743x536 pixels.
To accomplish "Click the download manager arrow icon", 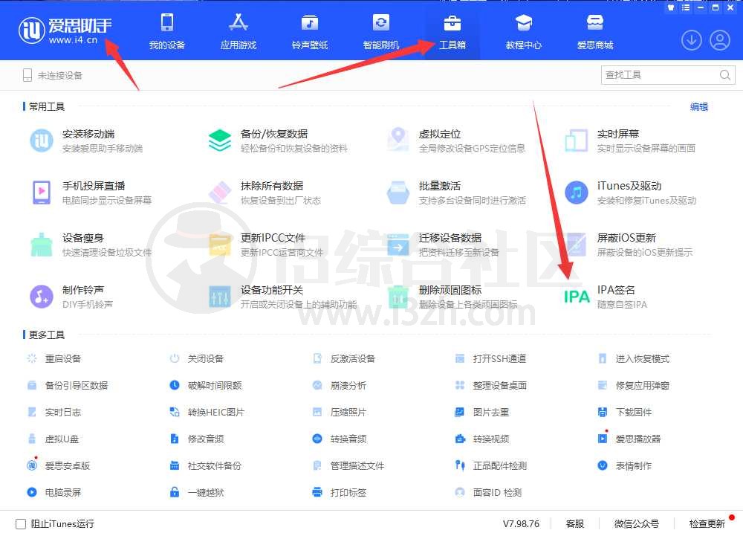I will pos(691,40).
